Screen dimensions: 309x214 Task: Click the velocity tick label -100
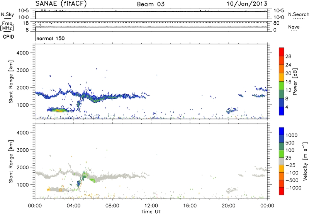click(x=292, y=173)
